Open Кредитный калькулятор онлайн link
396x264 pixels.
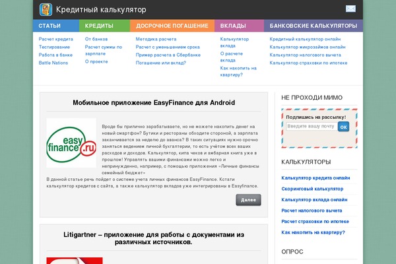click(305, 39)
